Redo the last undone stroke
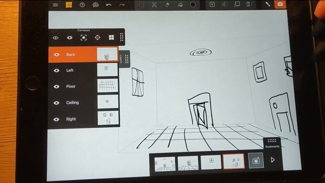 point(122,5)
